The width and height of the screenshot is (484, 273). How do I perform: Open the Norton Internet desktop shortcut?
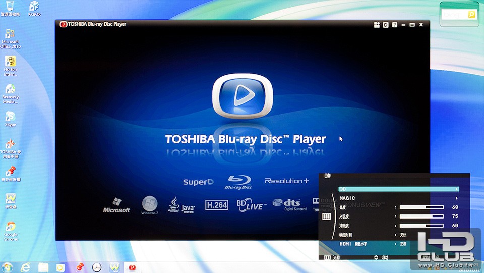tap(10, 67)
